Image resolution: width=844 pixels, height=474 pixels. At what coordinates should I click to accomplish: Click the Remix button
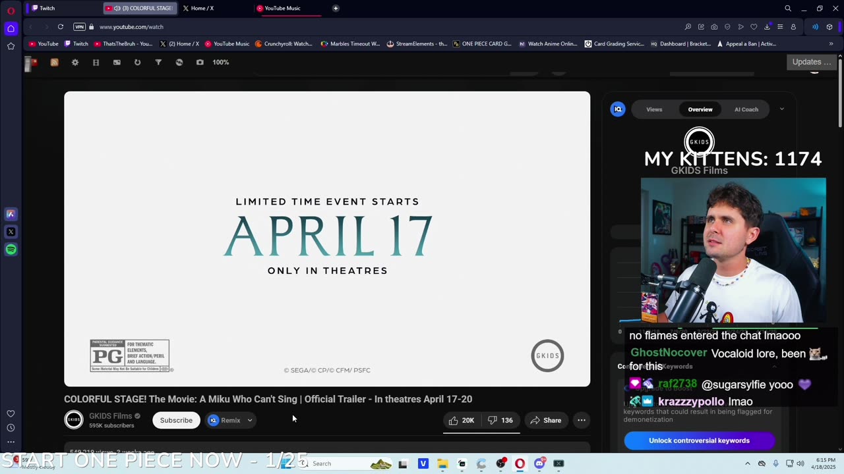224,420
